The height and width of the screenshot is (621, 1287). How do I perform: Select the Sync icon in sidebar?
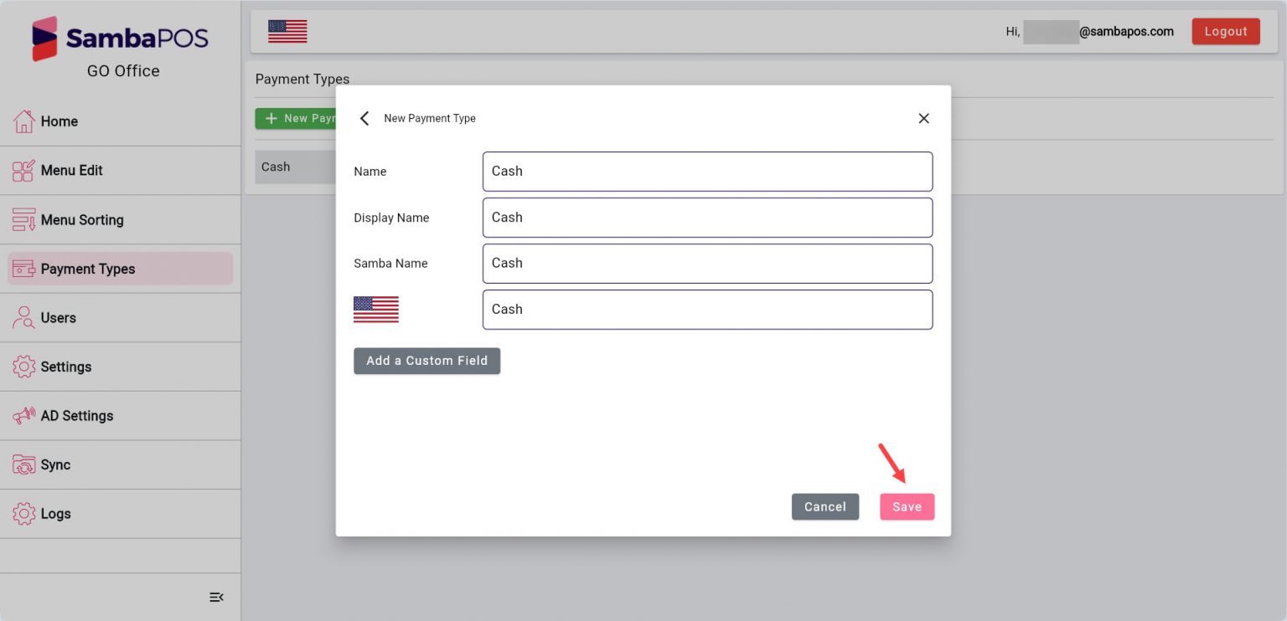pyautogui.click(x=25, y=464)
